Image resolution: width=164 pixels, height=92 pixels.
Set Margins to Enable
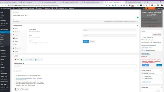(x=86, y=42)
